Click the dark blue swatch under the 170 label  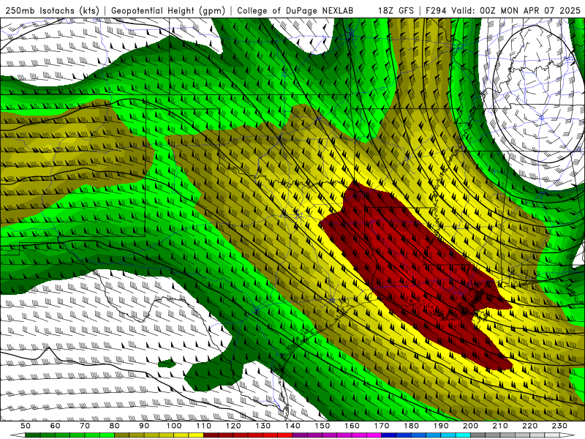[x=389, y=435]
